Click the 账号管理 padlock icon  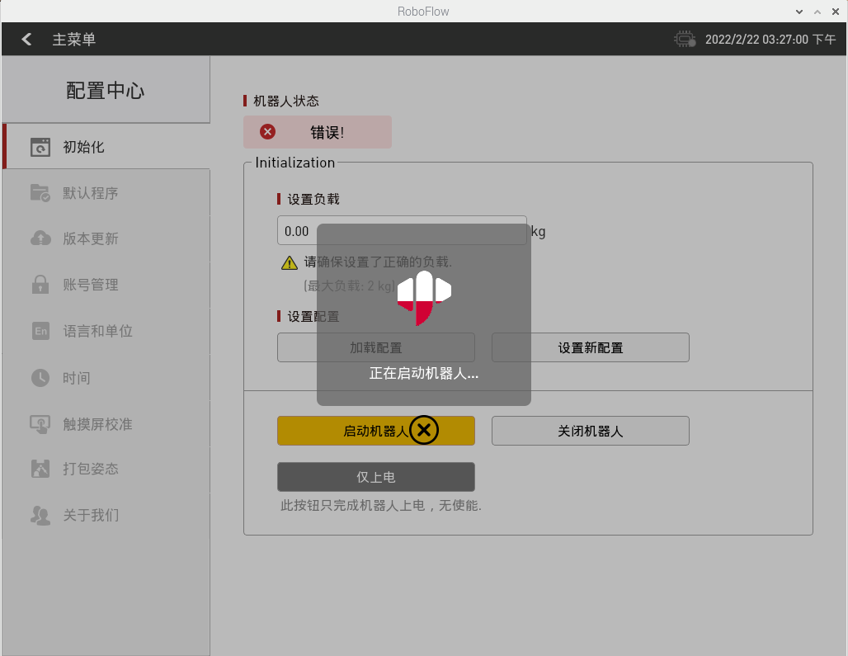click(40, 285)
